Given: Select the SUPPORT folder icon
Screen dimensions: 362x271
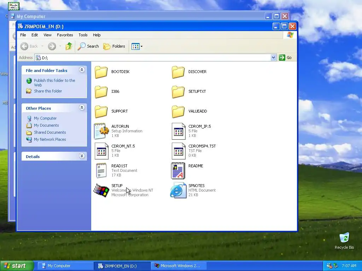Looking at the screenshot, I should click(101, 112).
